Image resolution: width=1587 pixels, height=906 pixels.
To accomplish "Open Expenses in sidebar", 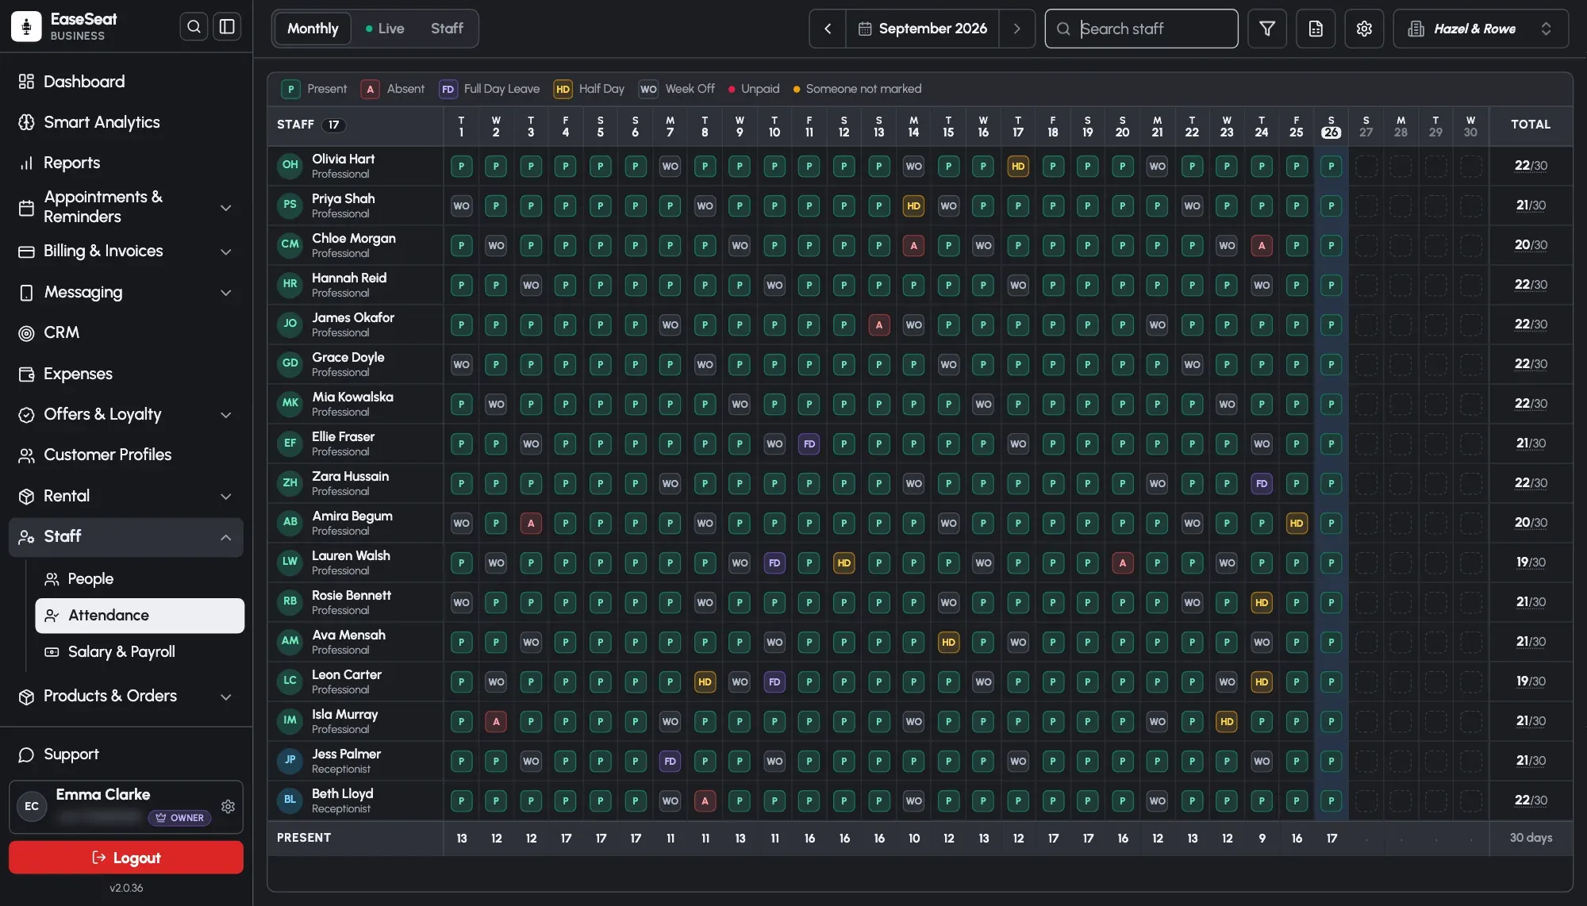I will tap(127, 374).
